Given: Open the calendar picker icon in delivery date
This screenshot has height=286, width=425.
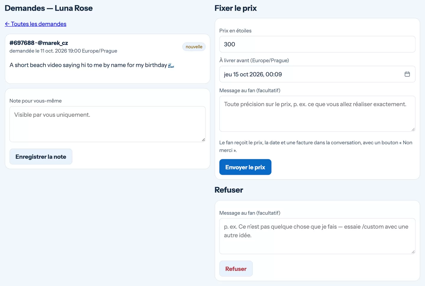Looking at the screenshot, I should [x=407, y=74].
